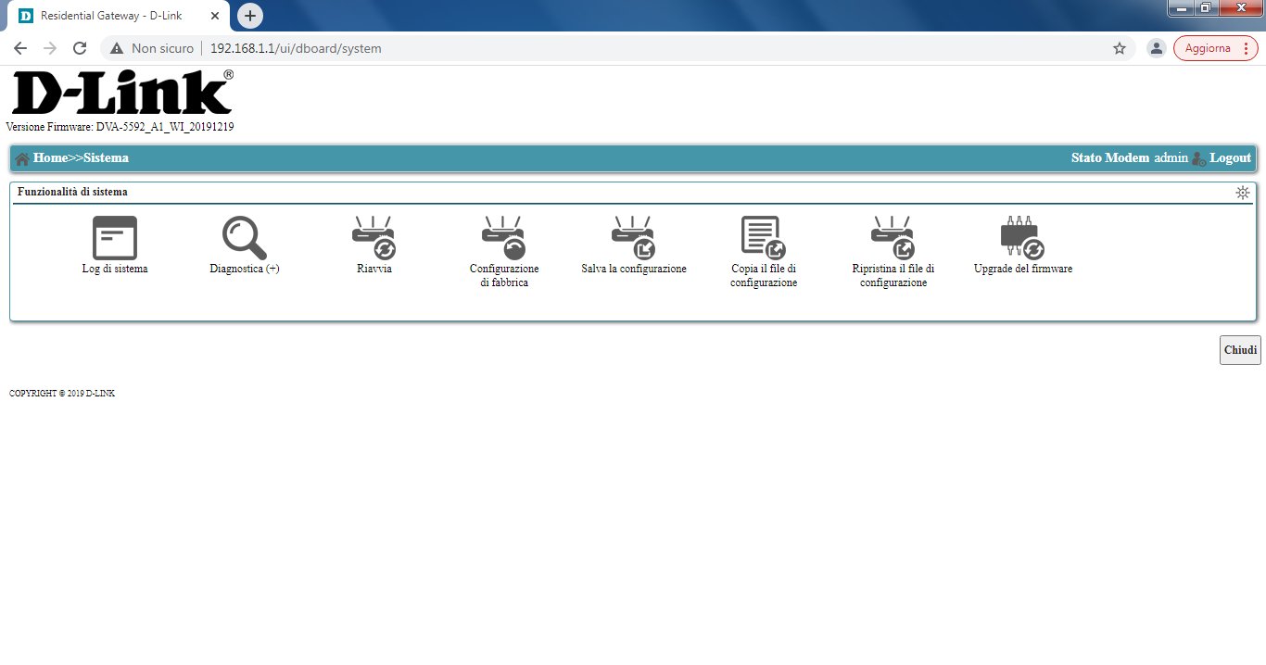The height and width of the screenshot is (665, 1266).
Task: Click Logout in the top bar
Action: (1230, 158)
